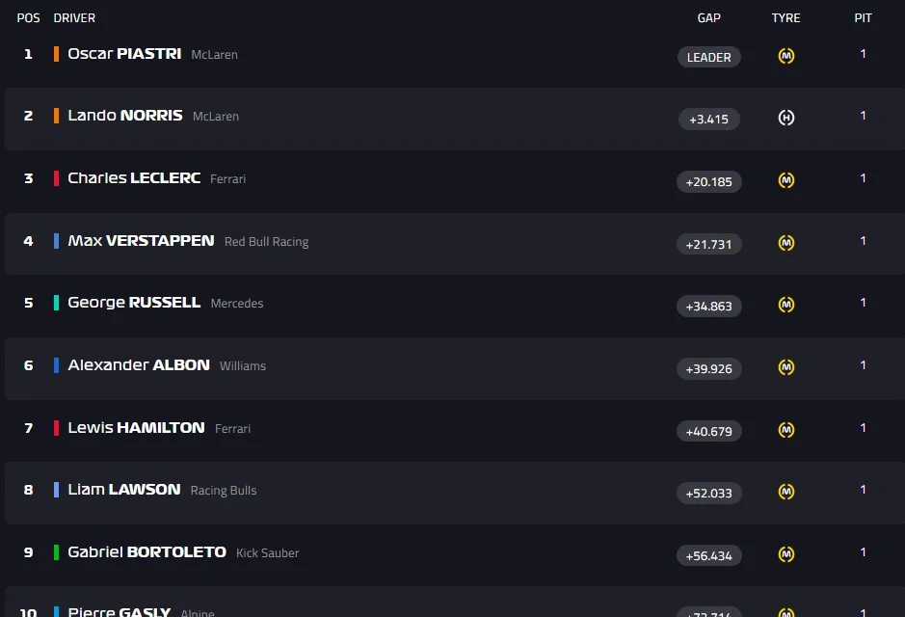Click the green Kick Sauber color bar
The image size is (905, 617).
click(x=57, y=552)
